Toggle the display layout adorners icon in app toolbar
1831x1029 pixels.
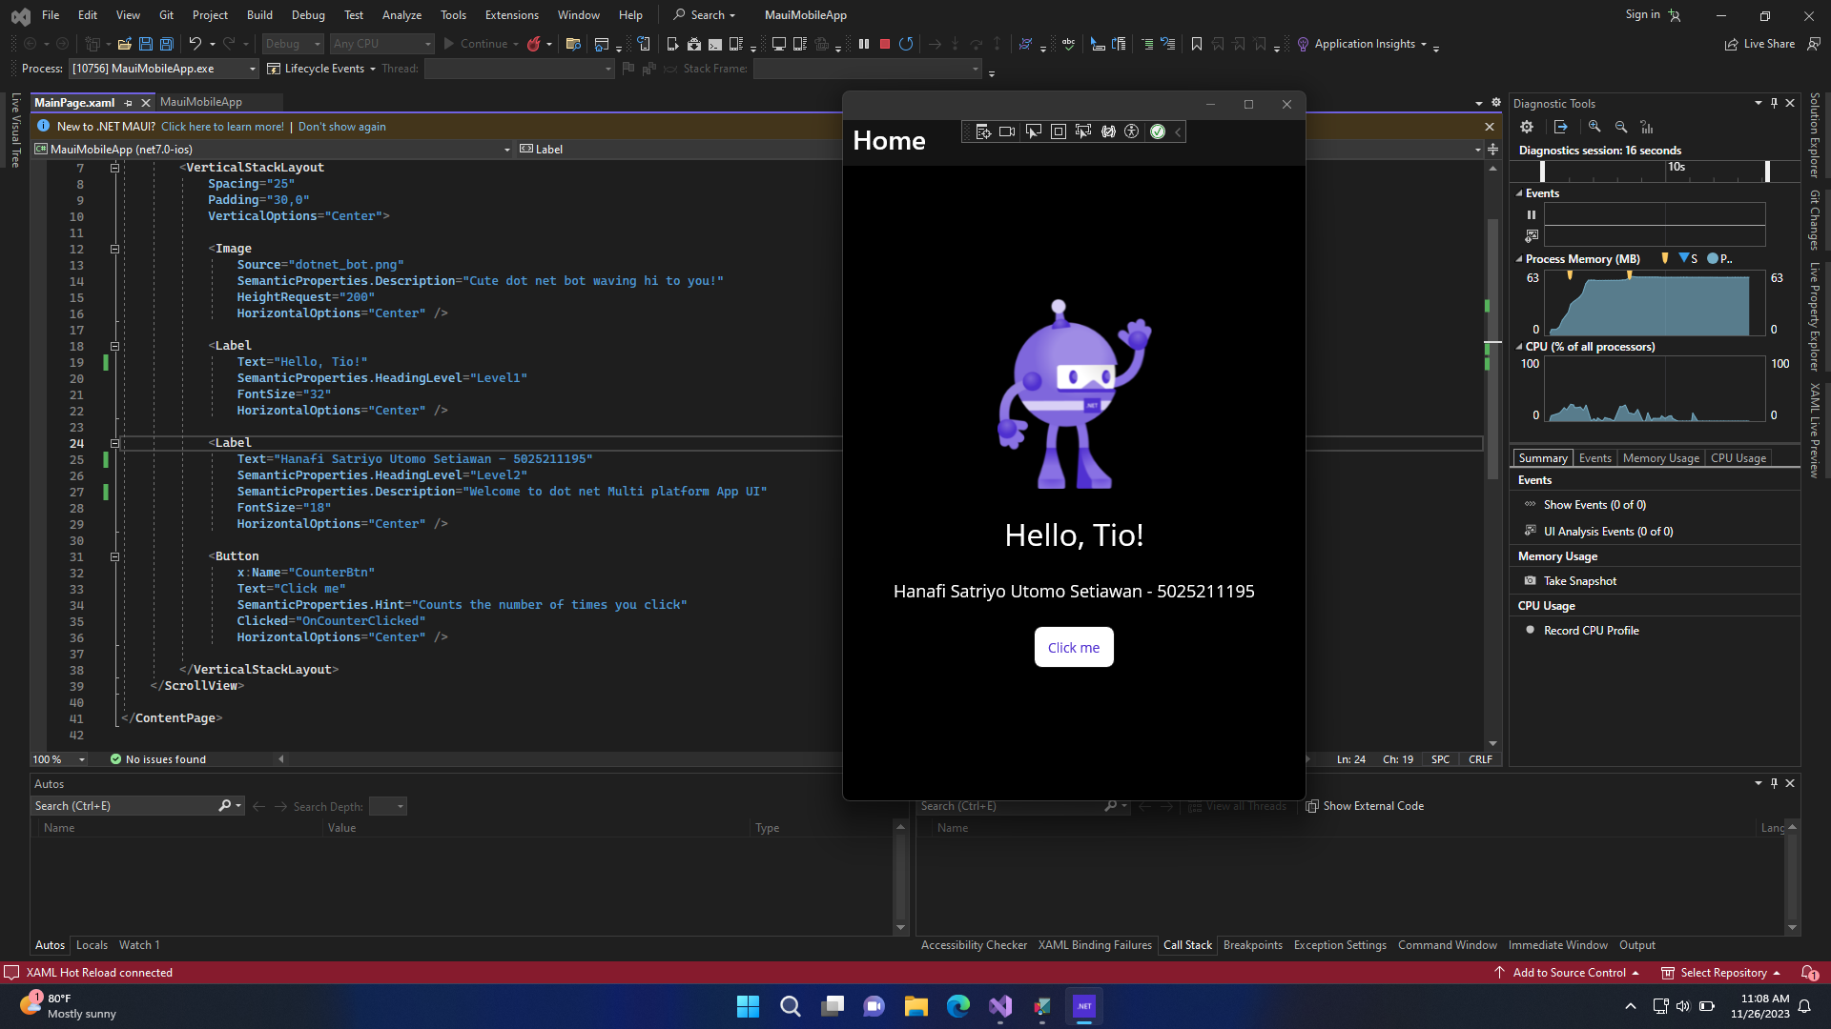(x=1058, y=131)
